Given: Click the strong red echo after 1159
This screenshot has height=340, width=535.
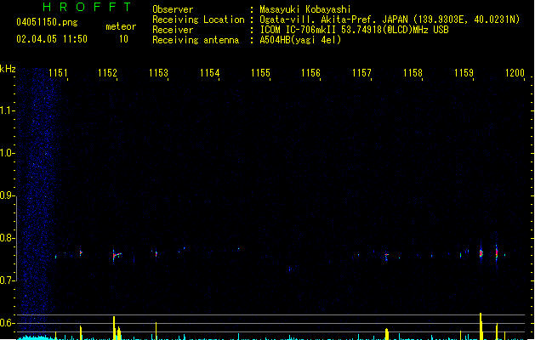Looking at the screenshot, I should click(x=481, y=253).
